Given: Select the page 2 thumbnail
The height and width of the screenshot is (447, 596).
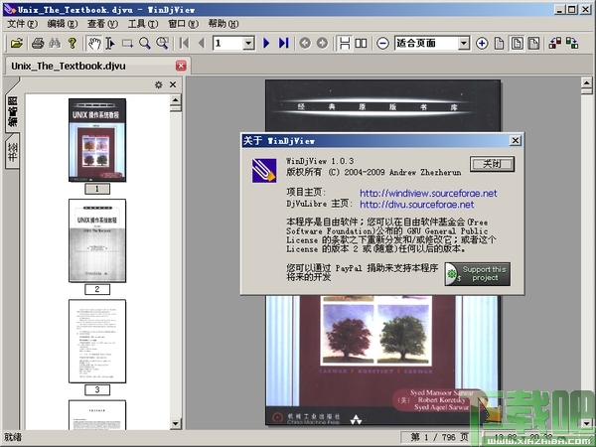Looking at the screenshot, I should coord(97,240).
